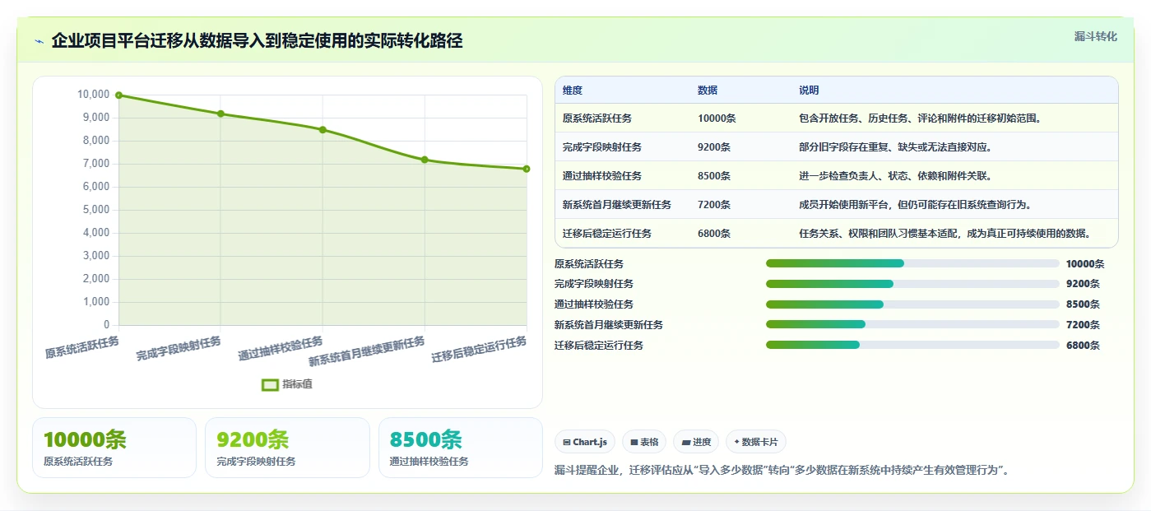Click the 完成字段映射任务 progress bar
The height and width of the screenshot is (511, 1151).
pos(912,284)
